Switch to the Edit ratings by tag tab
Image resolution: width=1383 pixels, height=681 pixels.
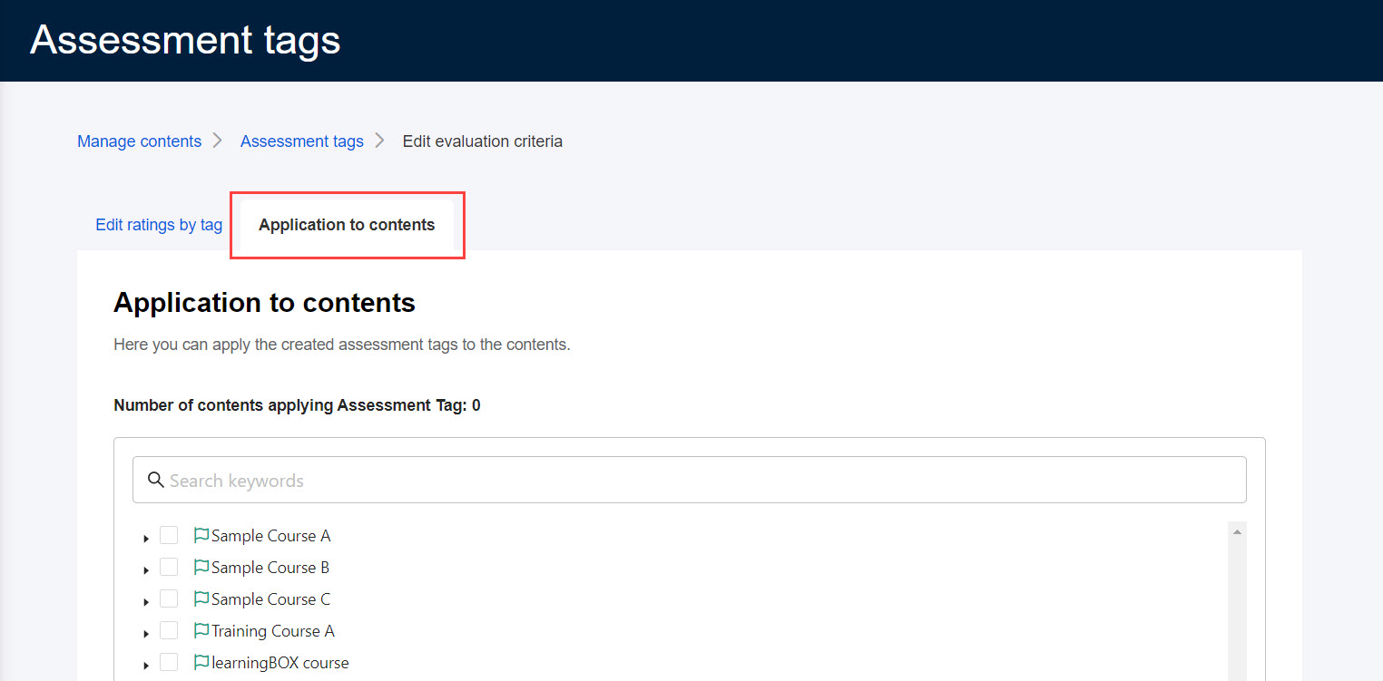(159, 225)
